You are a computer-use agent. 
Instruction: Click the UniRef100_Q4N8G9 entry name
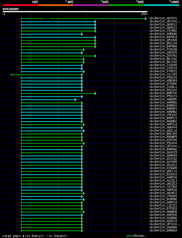[x=163, y=230]
